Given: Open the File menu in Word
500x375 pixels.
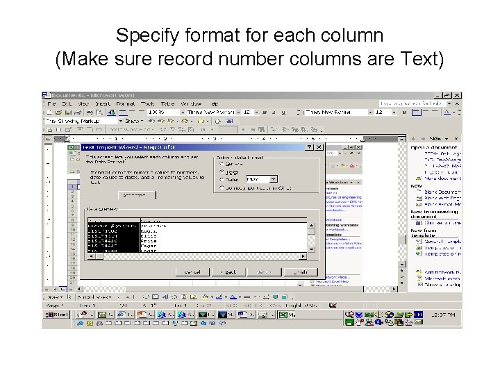Looking at the screenshot, I should coord(51,103).
